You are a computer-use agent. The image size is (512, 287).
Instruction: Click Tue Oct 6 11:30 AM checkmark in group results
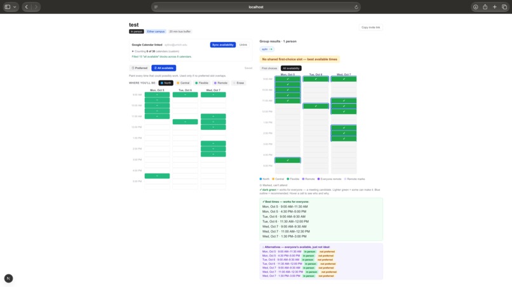(x=316, y=106)
